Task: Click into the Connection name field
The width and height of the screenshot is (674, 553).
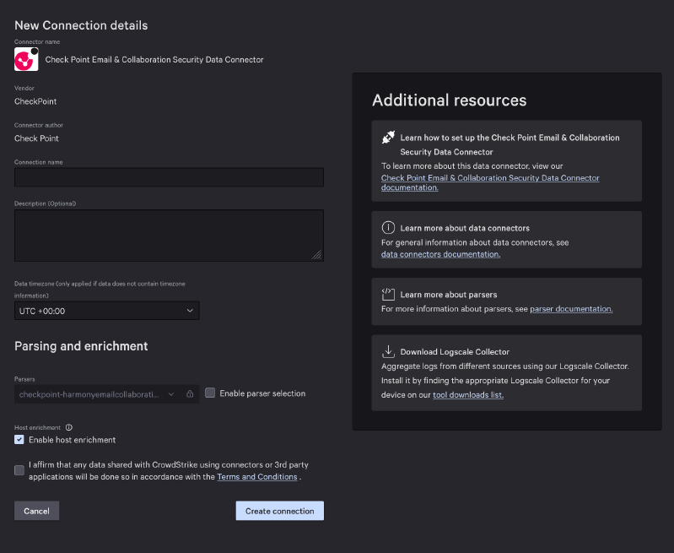Action: pos(169,177)
